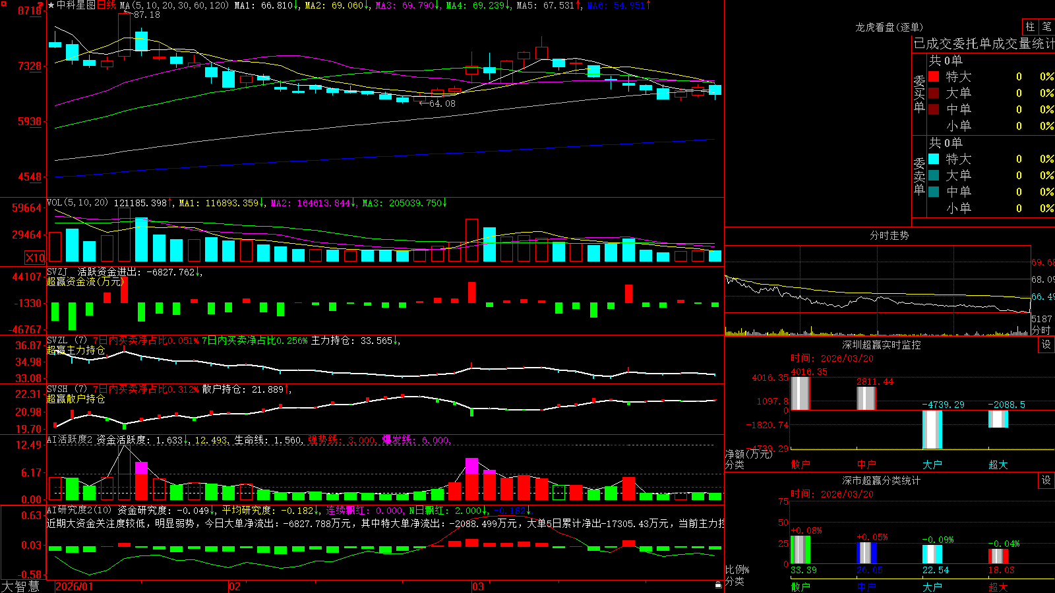Image resolution: width=1055 pixels, height=593 pixels.
Task: Click the MA(5,10,20,30,60,120) indicator label
Action: [175, 5]
